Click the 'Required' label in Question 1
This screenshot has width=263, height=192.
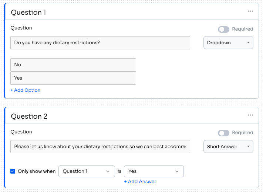click(243, 29)
